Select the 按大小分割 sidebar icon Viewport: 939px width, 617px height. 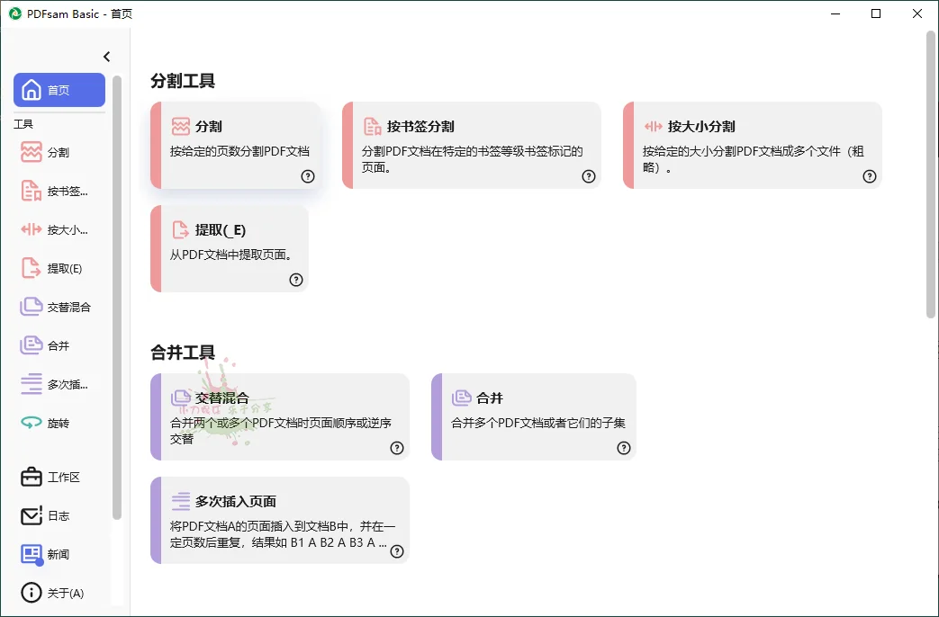58,229
